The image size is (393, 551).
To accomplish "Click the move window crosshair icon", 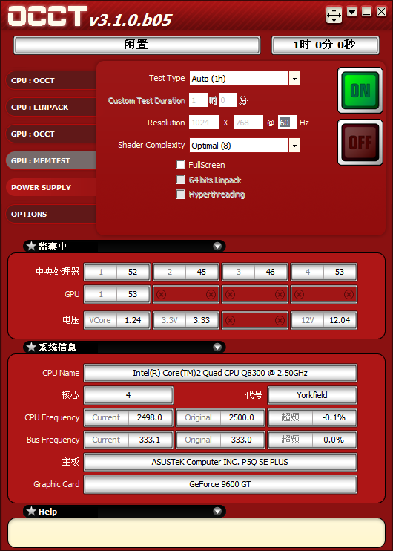I will tap(334, 15).
